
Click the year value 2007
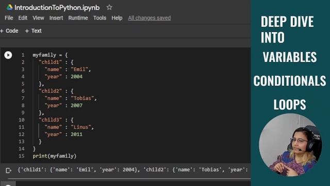[77, 105]
